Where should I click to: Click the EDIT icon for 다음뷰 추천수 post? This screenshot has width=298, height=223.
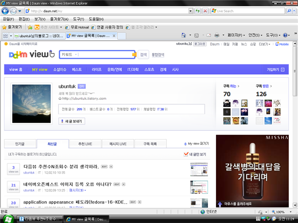point(104,166)
